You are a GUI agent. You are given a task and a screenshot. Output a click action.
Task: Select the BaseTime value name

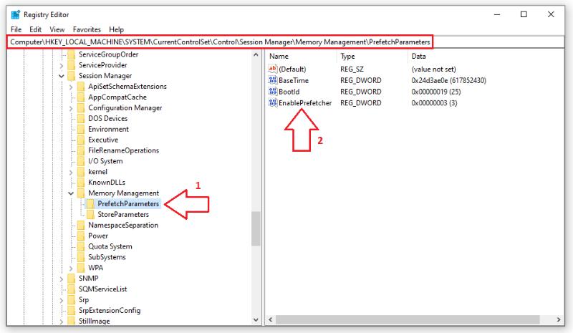tap(294, 80)
